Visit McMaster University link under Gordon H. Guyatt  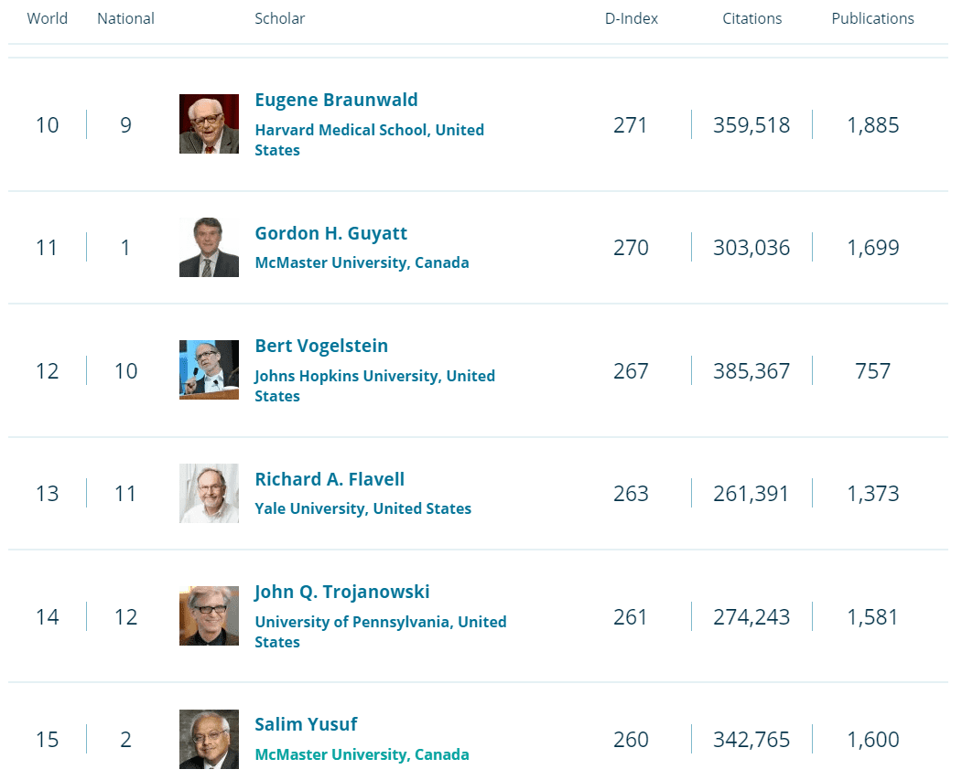(362, 262)
